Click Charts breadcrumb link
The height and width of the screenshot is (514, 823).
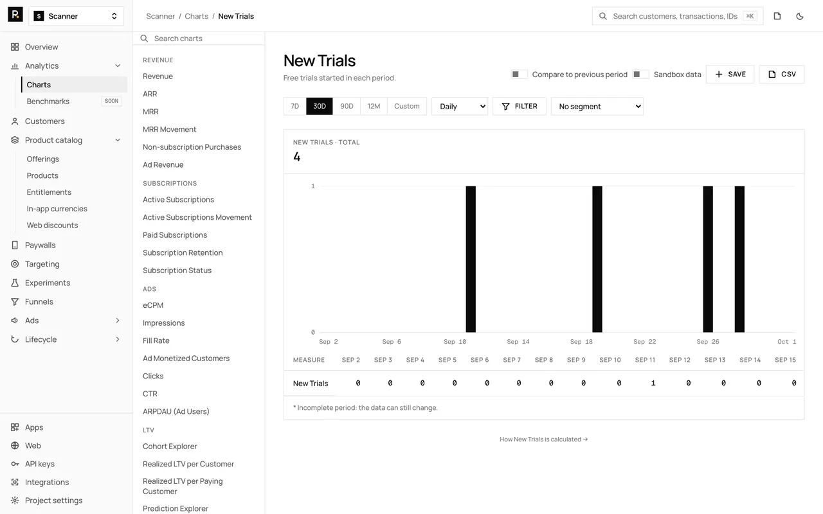click(197, 16)
